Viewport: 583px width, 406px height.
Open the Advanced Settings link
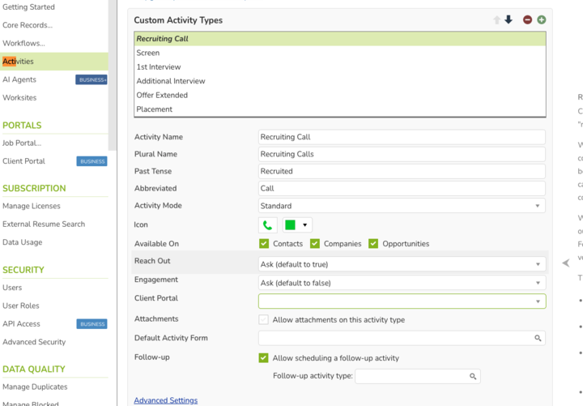[x=165, y=400]
